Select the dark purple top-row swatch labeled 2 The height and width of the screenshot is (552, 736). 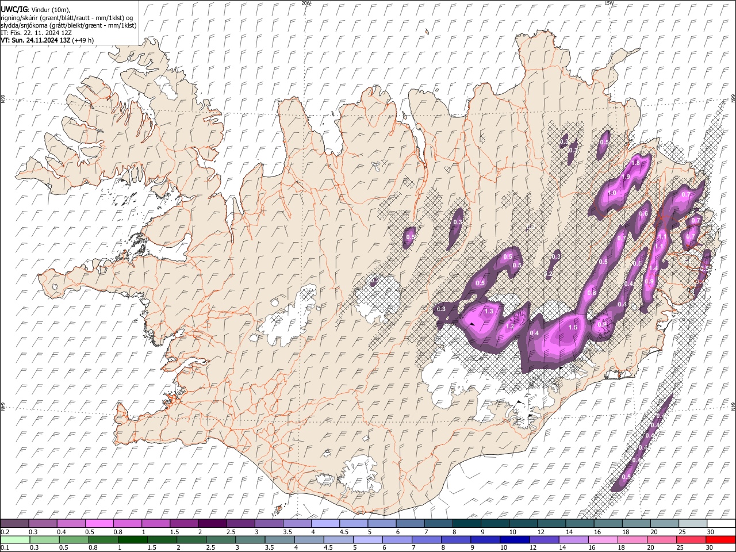(212, 523)
